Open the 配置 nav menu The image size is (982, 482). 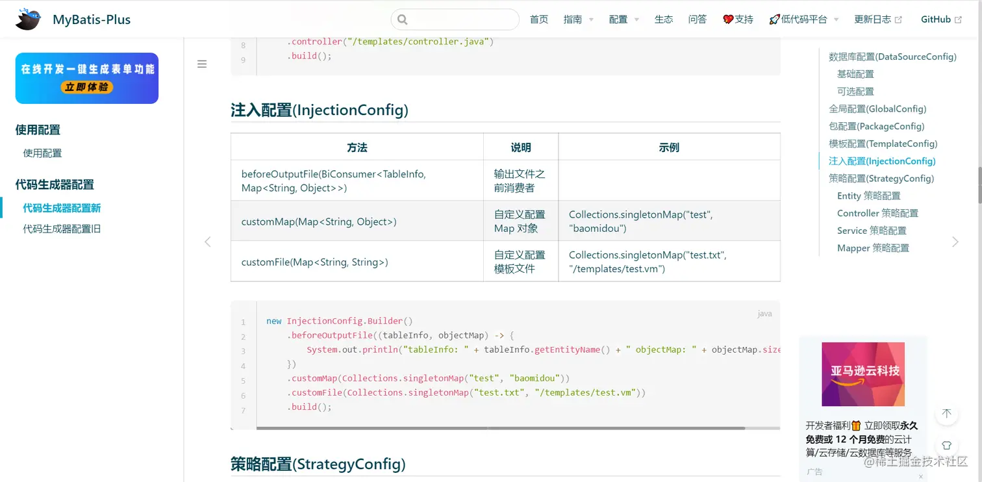click(618, 19)
